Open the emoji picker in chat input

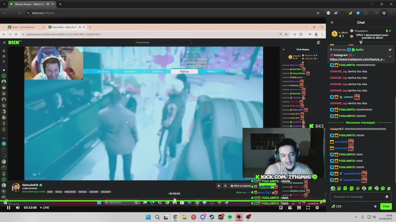(x=387, y=197)
